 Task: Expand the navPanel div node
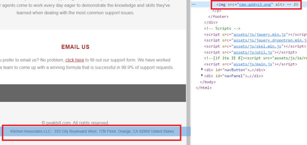pos(202,75)
